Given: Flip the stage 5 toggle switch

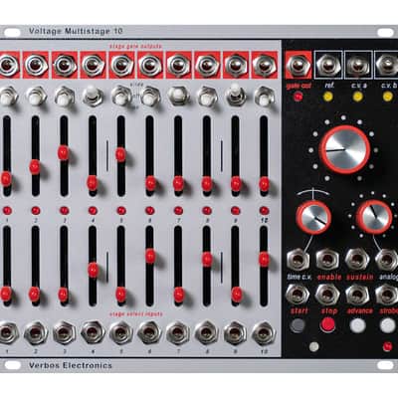Looking at the screenshot, I should (121, 96).
